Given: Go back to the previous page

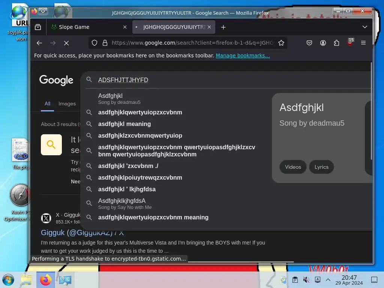Looking at the screenshot, I should (x=39, y=43).
